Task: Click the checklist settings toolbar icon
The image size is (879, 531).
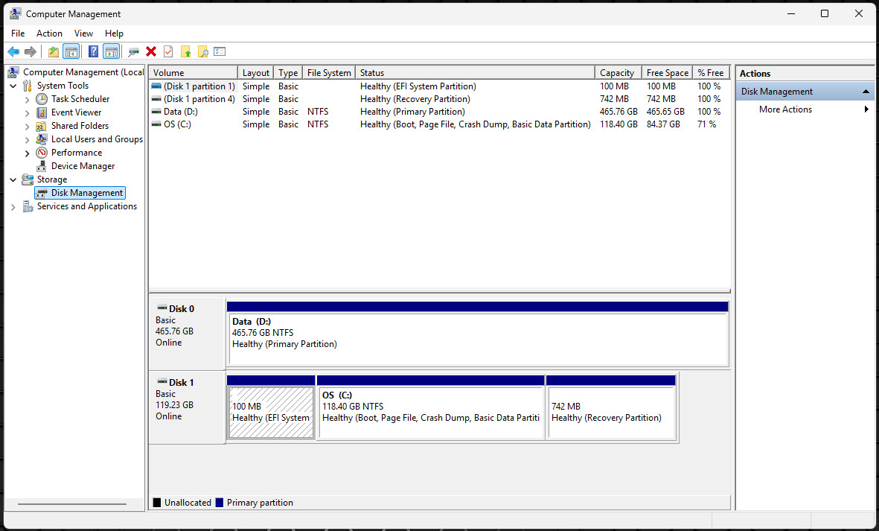Action: coord(220,51)
